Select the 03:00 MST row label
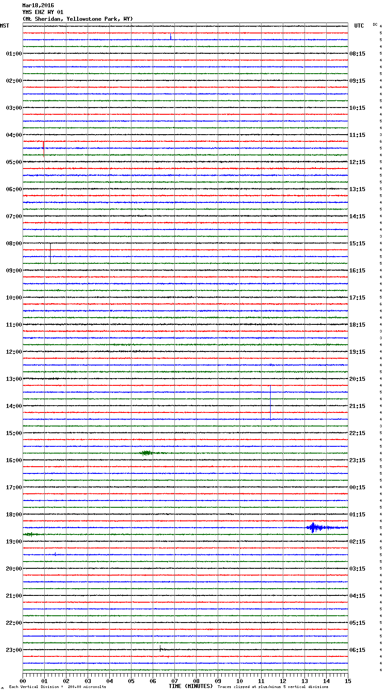384x693 pixels. [x=14, y=108]
